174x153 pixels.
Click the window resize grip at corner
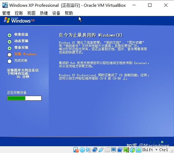click(173, 151)
